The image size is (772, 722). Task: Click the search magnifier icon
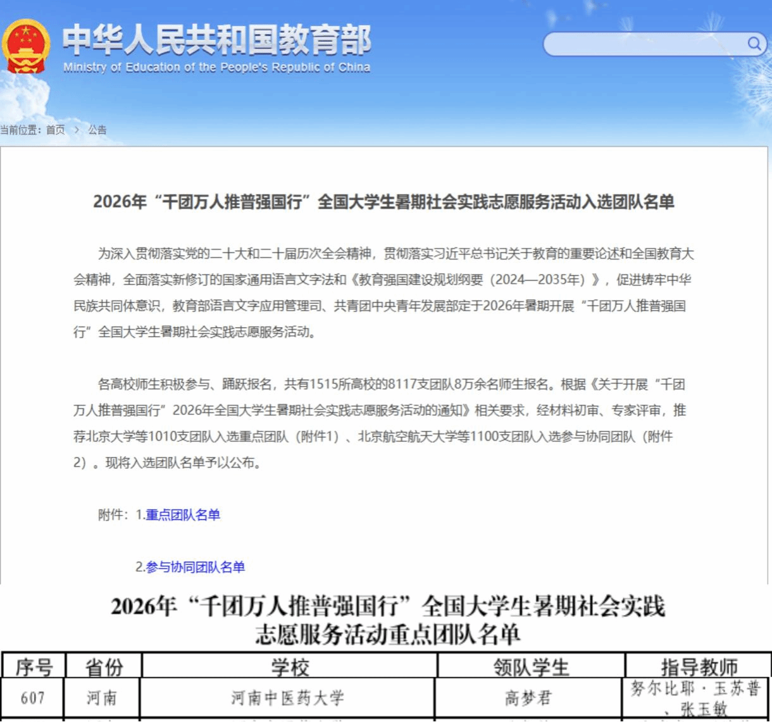[754, 44]
